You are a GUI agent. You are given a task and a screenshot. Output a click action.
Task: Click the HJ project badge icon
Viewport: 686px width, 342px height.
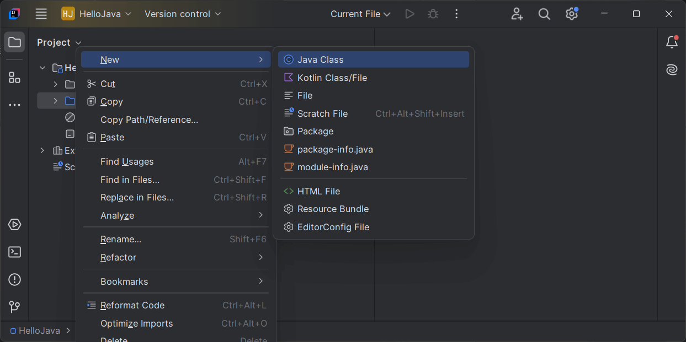pos(68,14)
